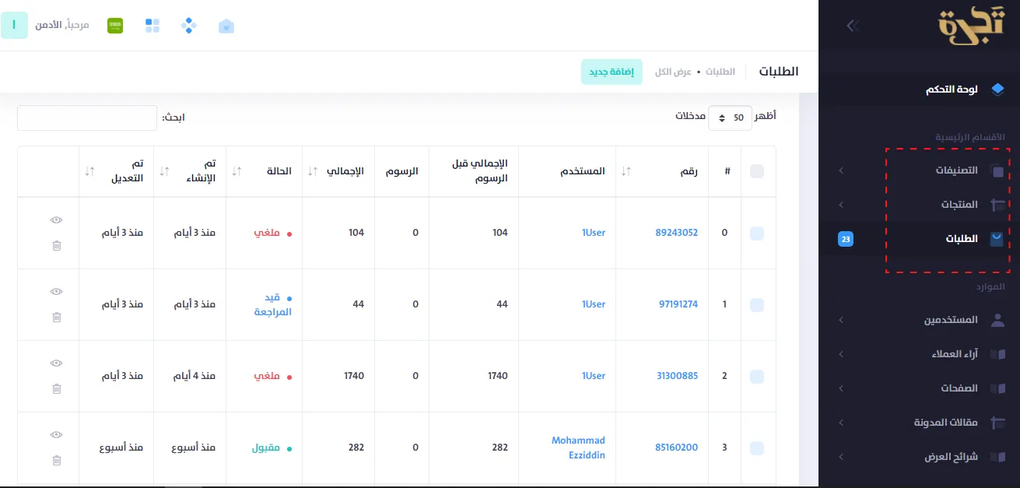The height and width of the screenshot is (488, 1020).
Task: Click the products icon beside المنتجات
Action: (998, 204)
